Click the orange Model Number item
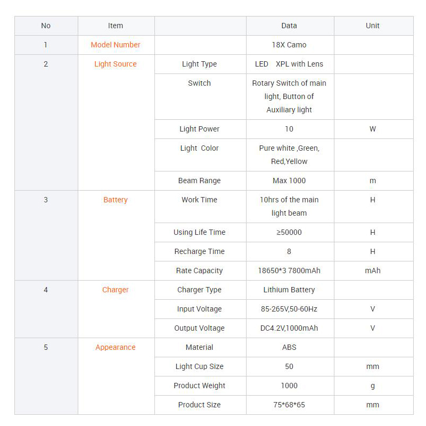Viewport: 426px width, 426px height. (116, 45)
